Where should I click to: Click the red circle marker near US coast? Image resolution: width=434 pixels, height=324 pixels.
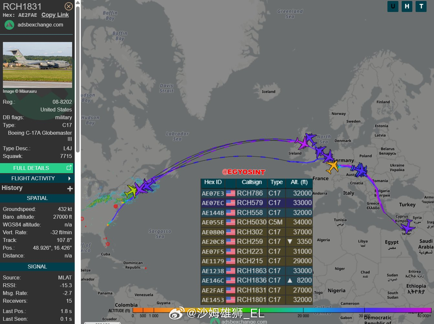[x=116, y=206]
